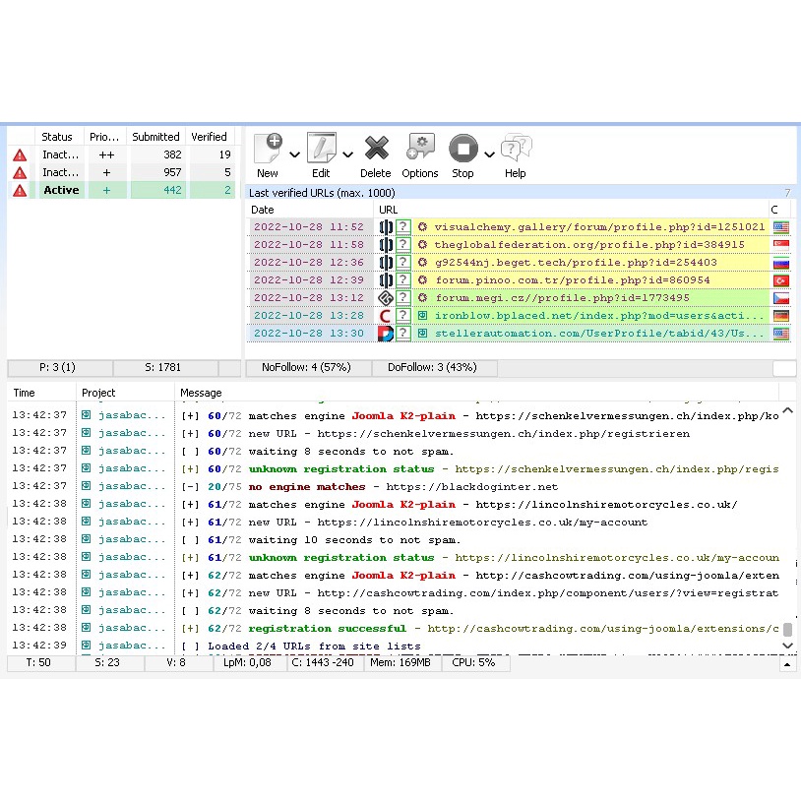Select the Help icon
This screenshot has height=801, width=801.
point(515,146)
